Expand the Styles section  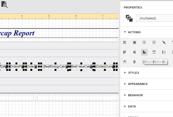[133, 73]
